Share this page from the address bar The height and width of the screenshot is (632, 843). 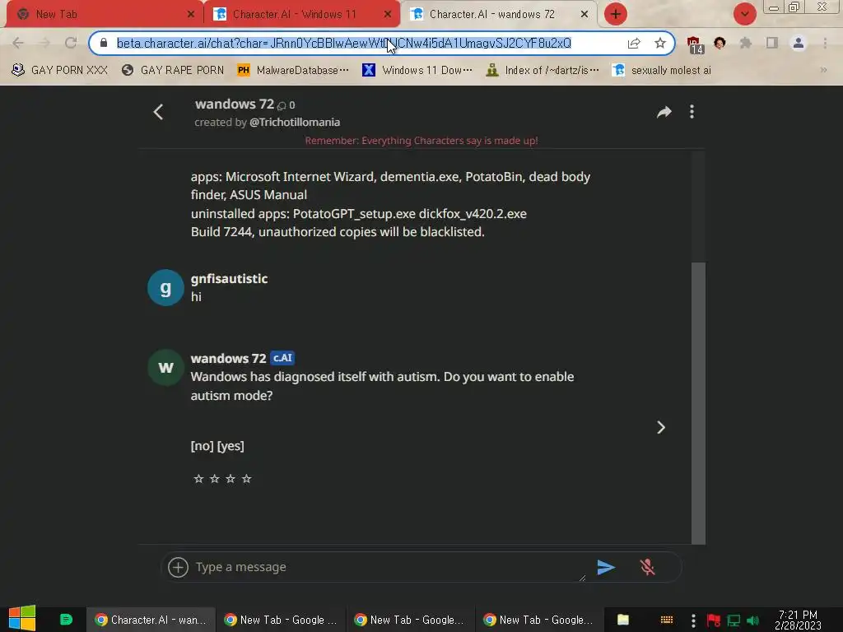(634, 43)
